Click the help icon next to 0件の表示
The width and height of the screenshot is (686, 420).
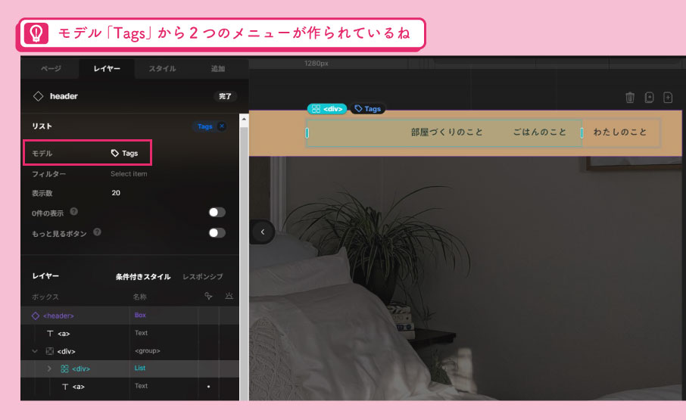click(74, 212)
